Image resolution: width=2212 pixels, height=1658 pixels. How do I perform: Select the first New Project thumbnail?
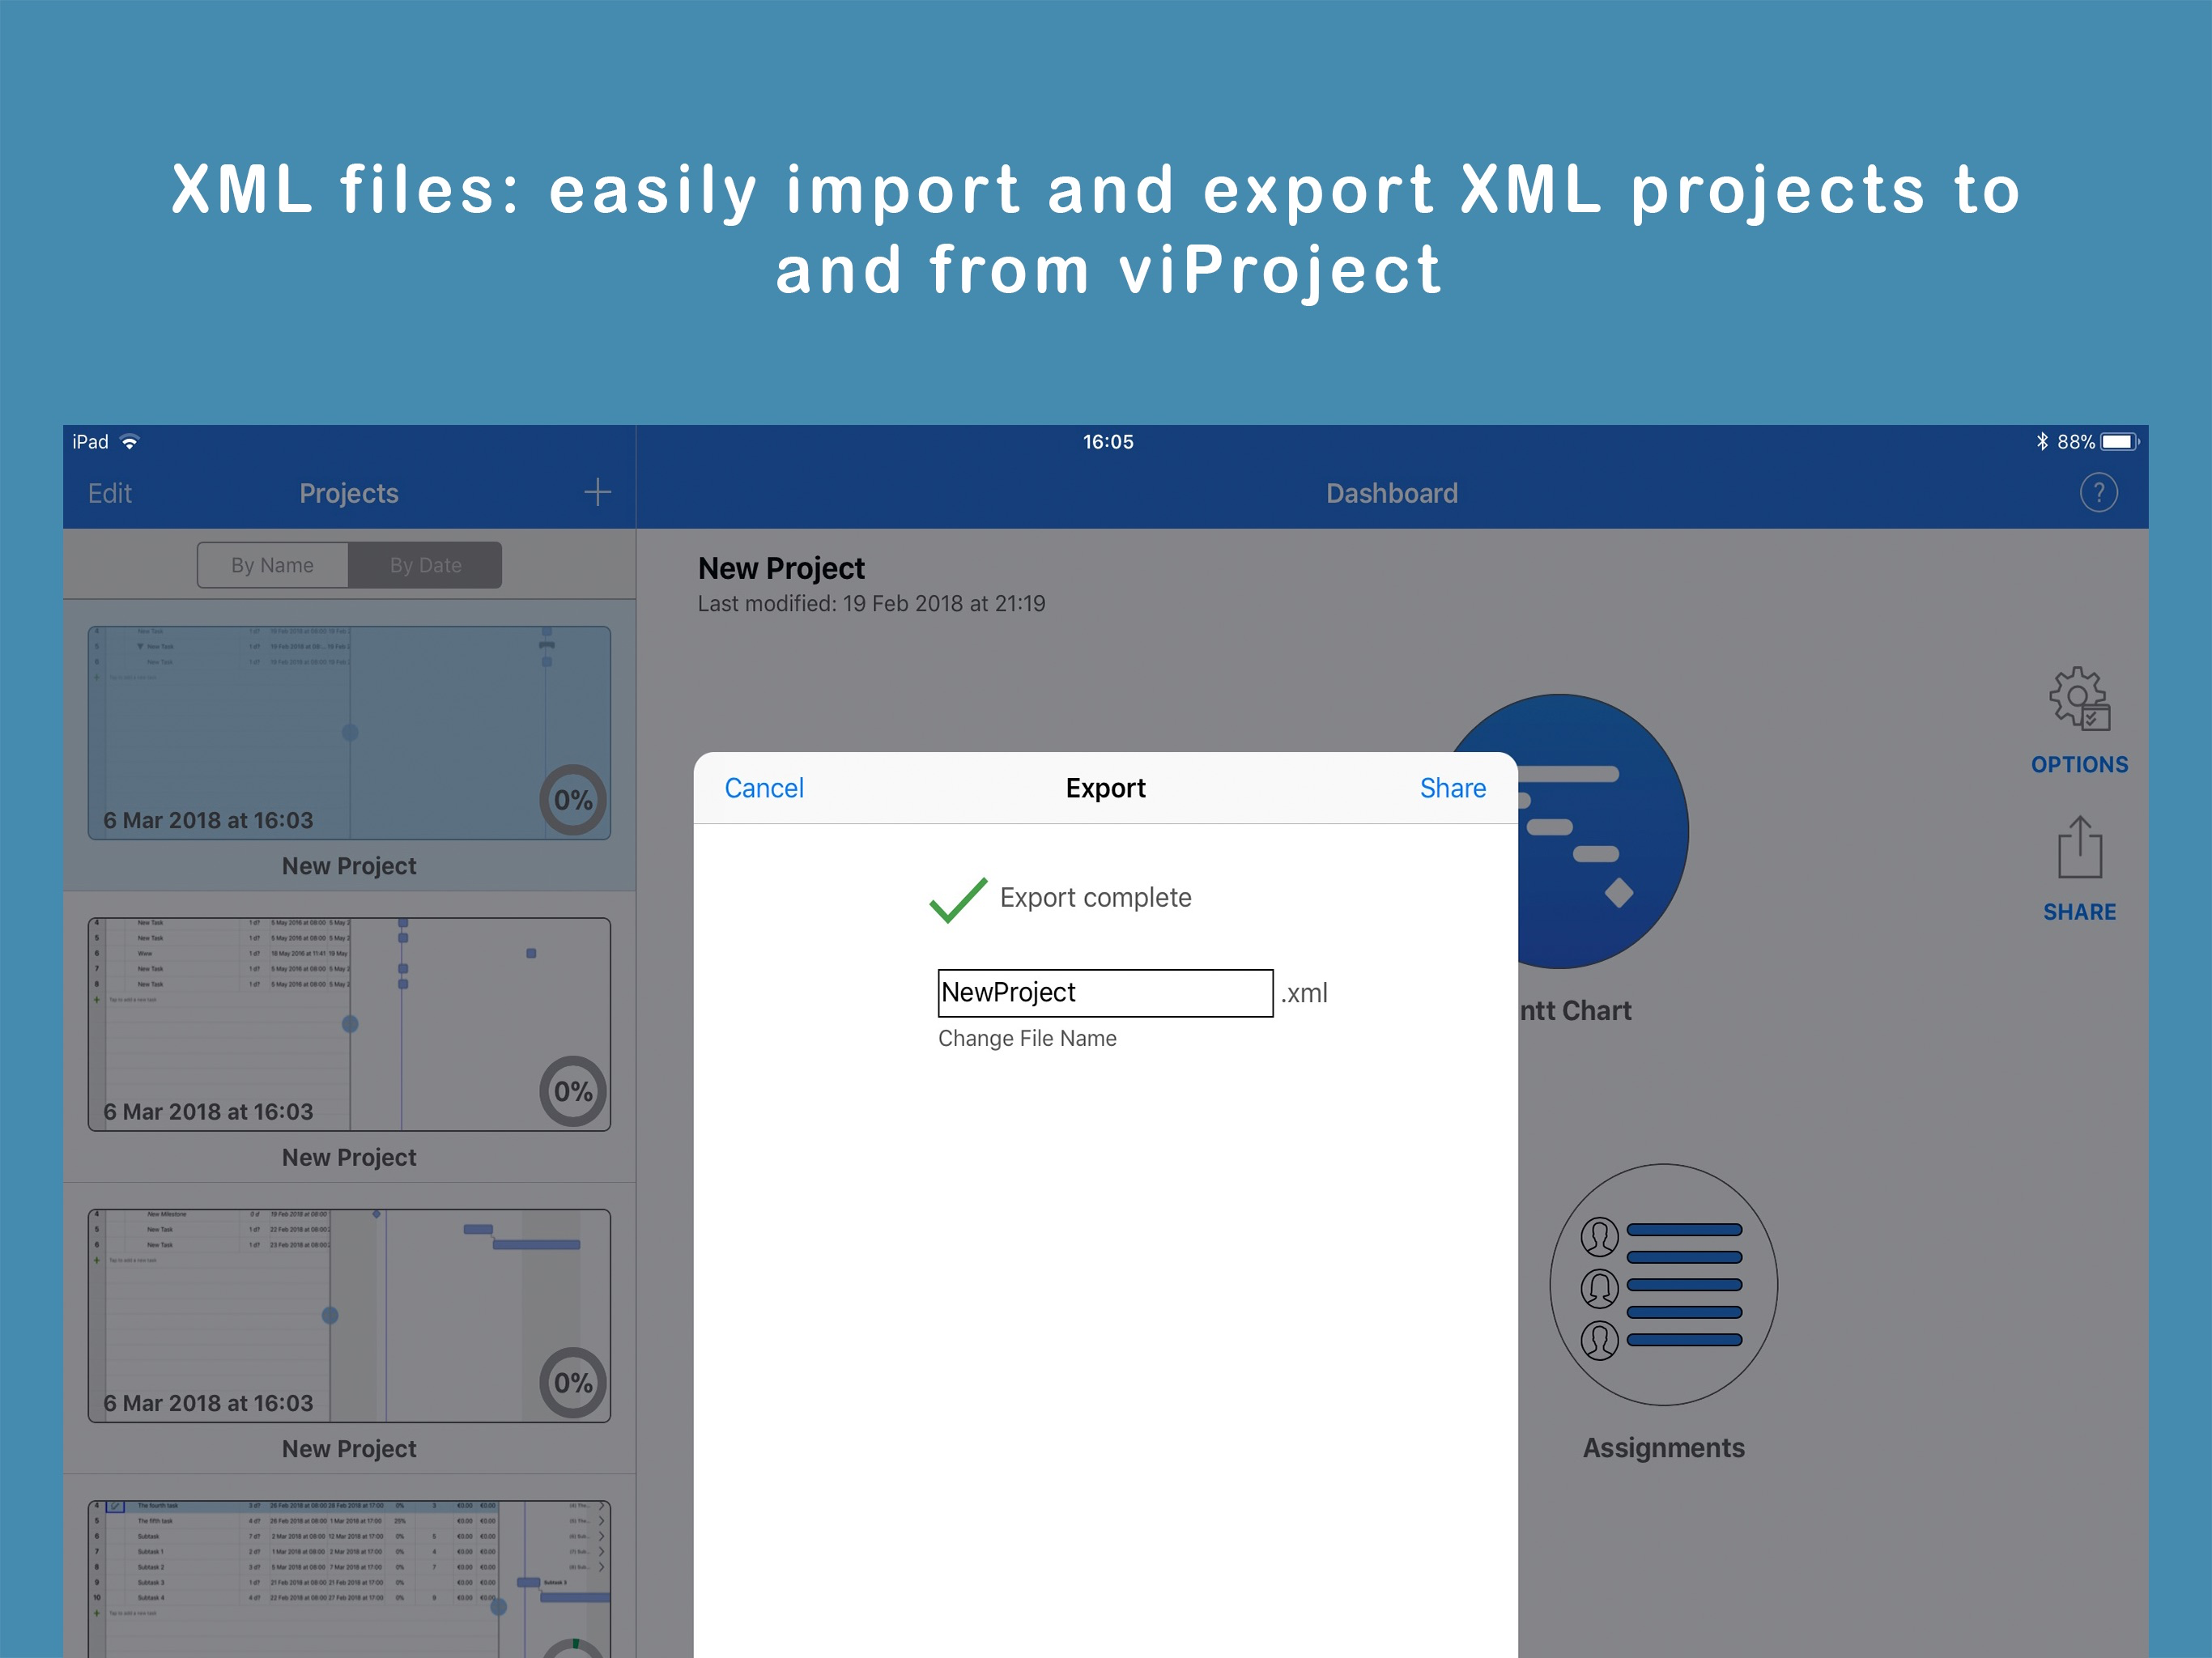(349, 733)
